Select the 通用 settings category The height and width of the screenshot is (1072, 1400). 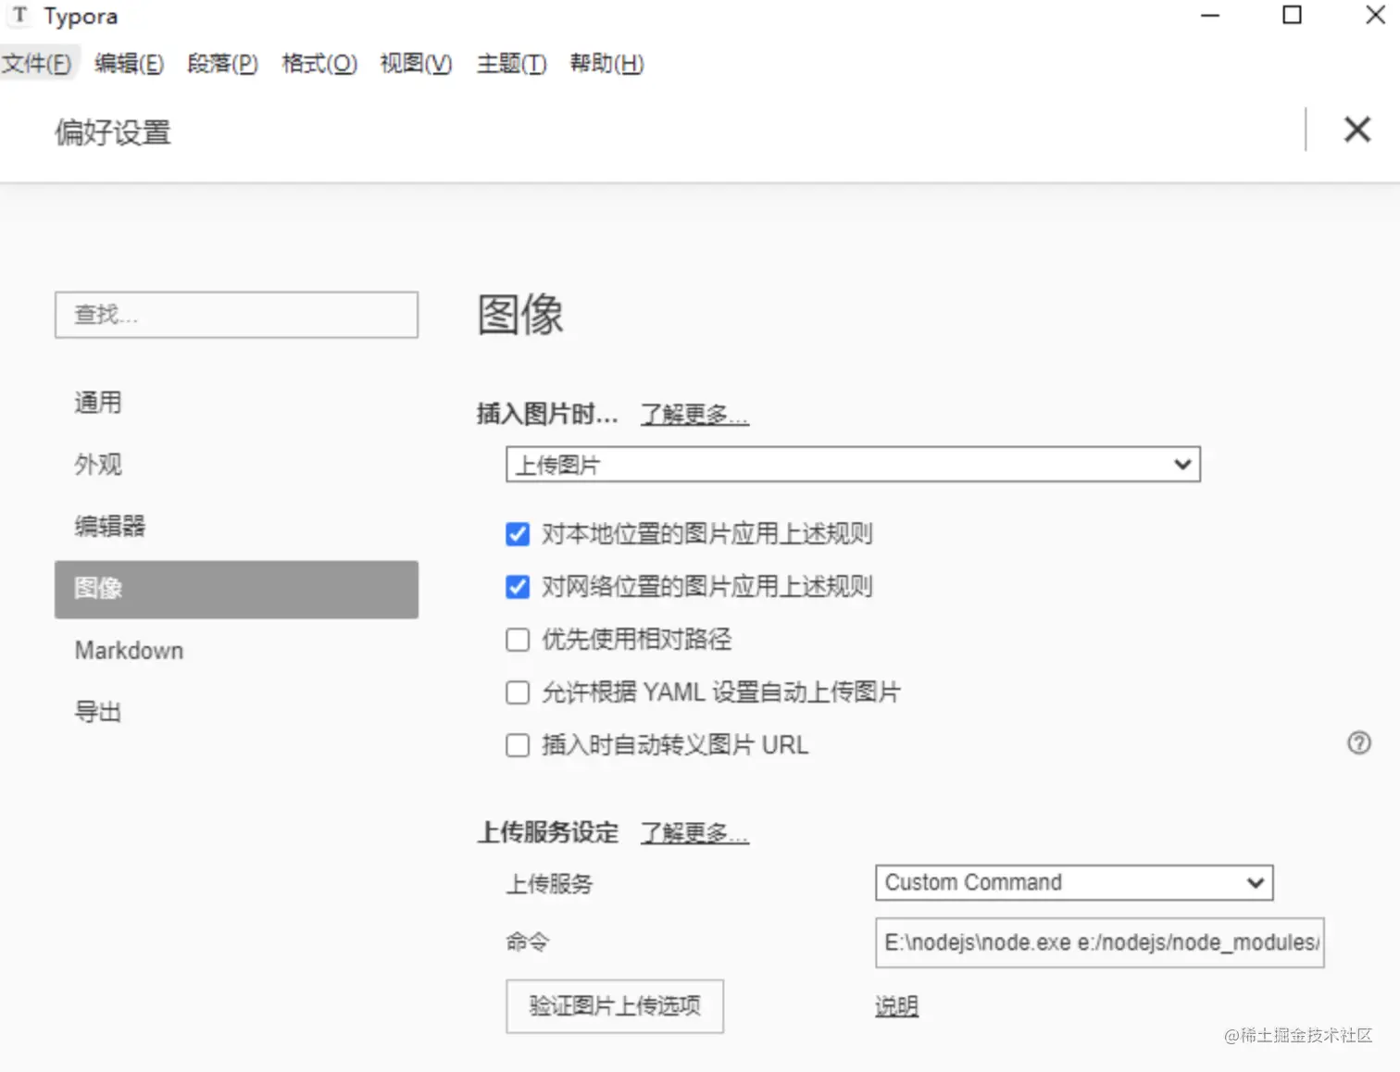(x=236, y=403)
